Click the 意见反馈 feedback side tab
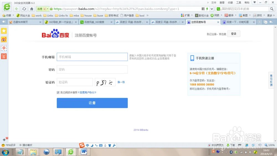 click(x=271, y=80)
